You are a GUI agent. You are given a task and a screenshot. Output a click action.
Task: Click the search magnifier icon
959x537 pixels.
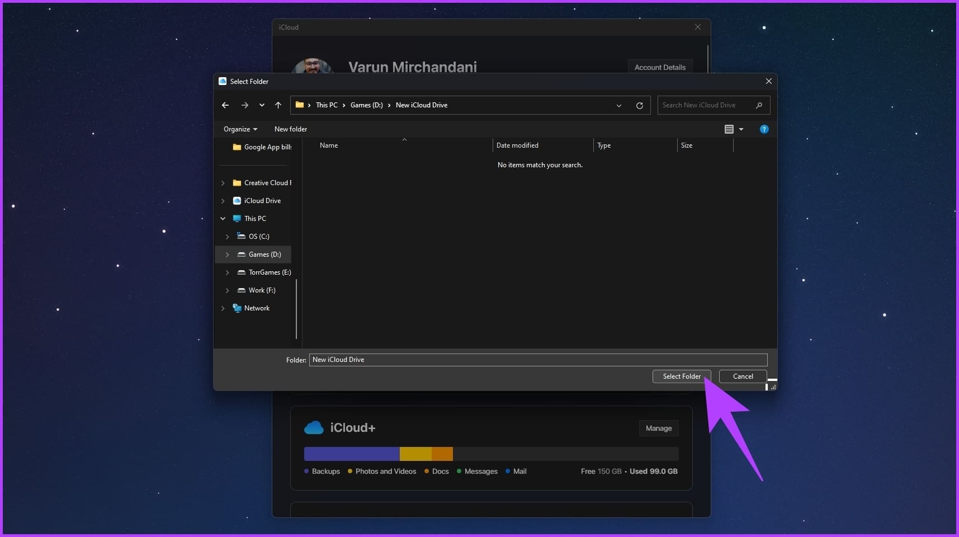pos(759,105)
